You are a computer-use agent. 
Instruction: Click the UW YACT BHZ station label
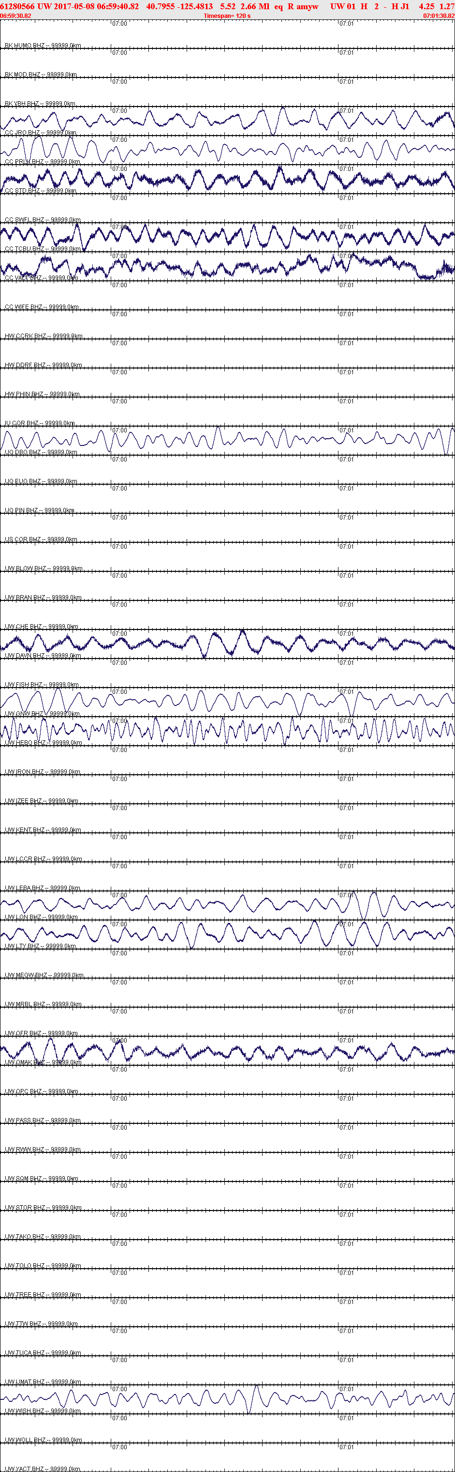click(x=43, y=1469)
